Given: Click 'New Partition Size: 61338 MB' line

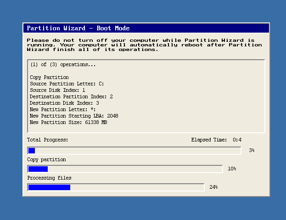Looking at the screenshot, I should coord(68,122).
